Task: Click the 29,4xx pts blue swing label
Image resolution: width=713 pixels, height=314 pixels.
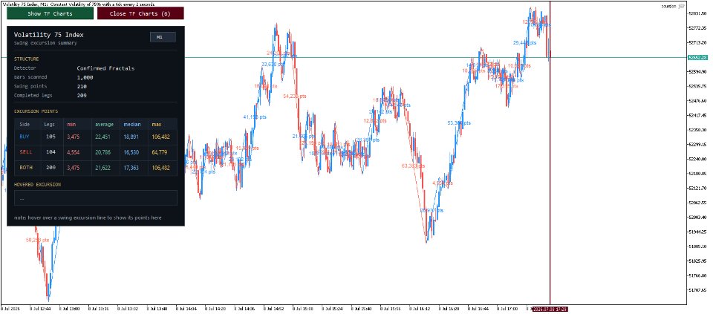Action: [525, 43]
